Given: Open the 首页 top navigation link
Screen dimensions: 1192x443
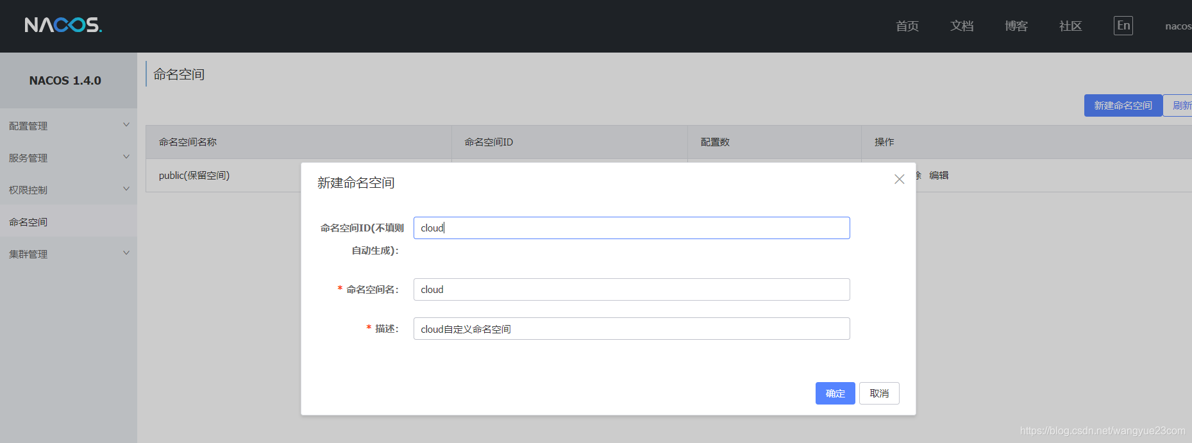Looking at the screenshot, I should pyautogui.click(x=907, y=26).
